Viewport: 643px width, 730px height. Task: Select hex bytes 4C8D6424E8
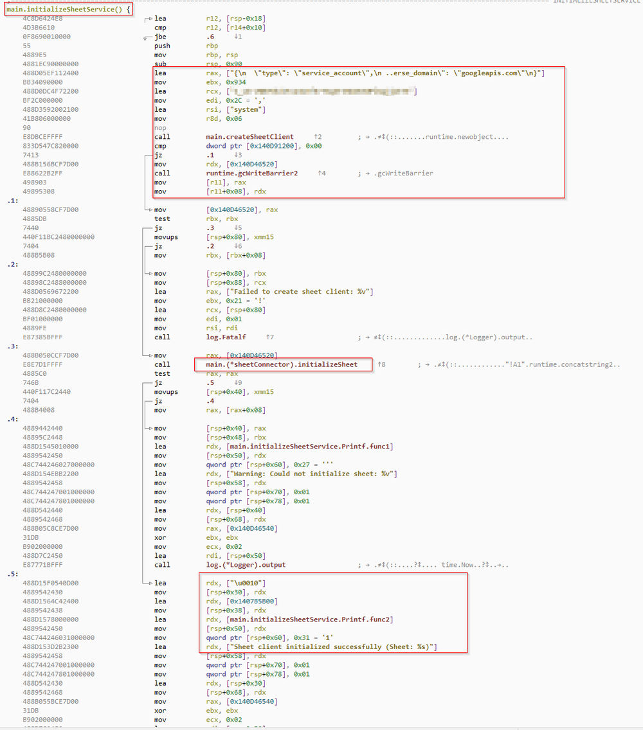click(x=42, y=19)
